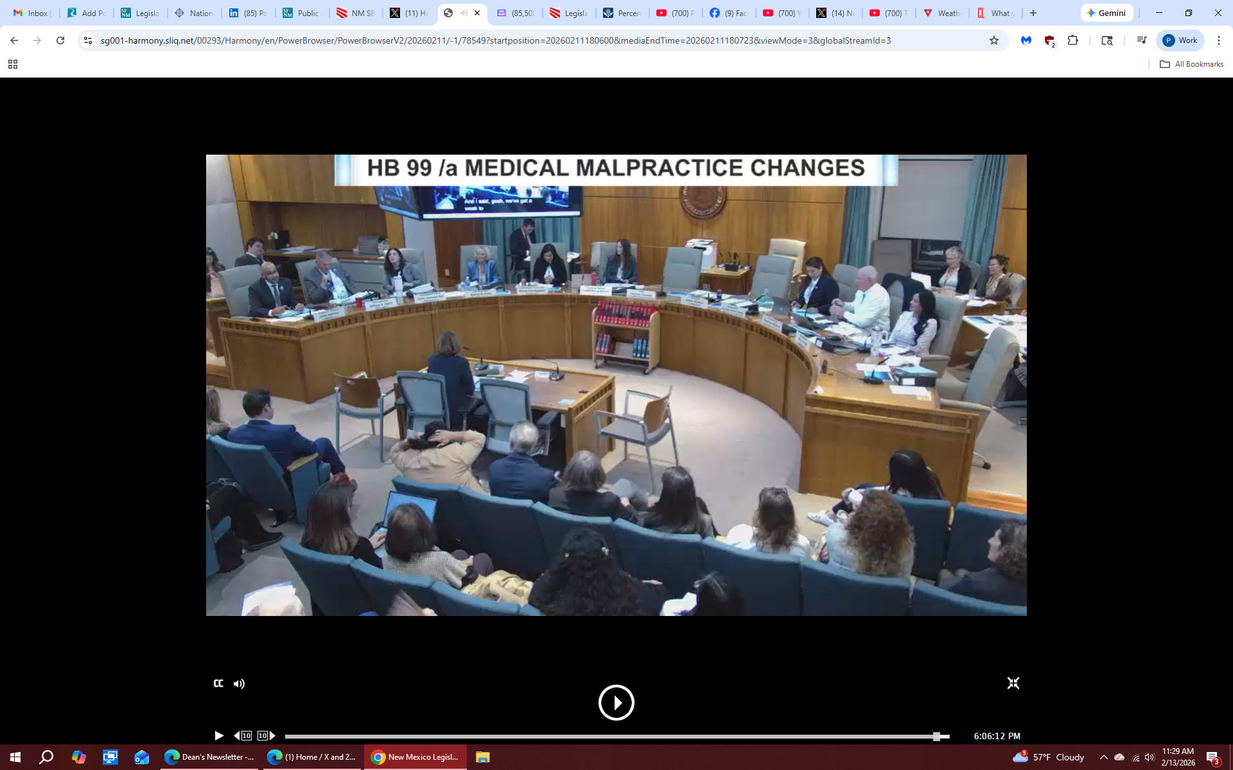Viewport: 1233px width, 770px height.
Task: Open Gemini button in tab bar
Action: tap(1106, 13)
